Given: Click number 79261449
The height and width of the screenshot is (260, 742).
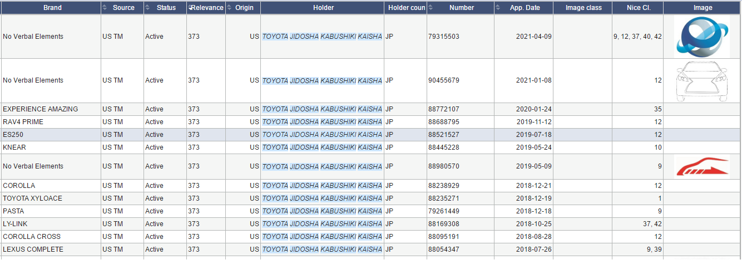Looking at the screenshot, I should click(444, 211).
